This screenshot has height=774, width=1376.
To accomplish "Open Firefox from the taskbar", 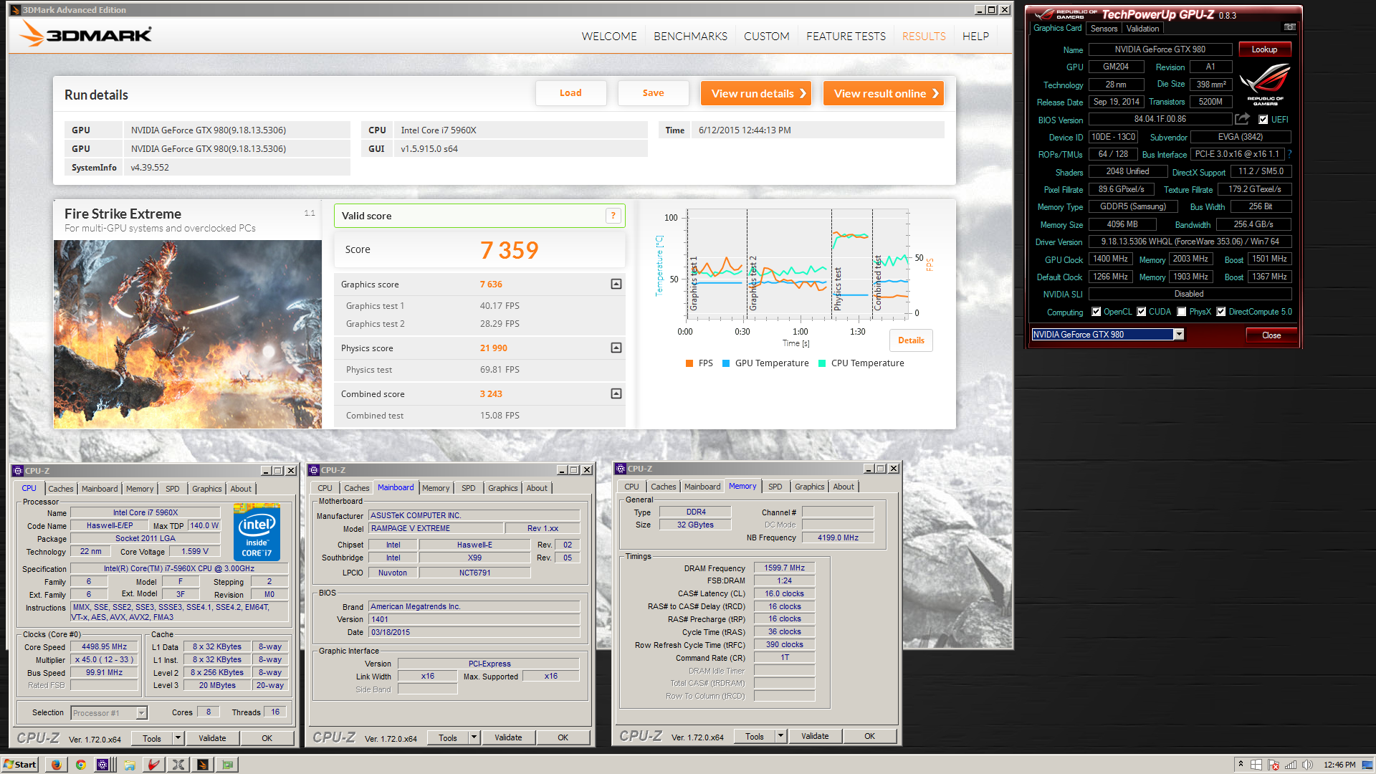I will (56, 765).
